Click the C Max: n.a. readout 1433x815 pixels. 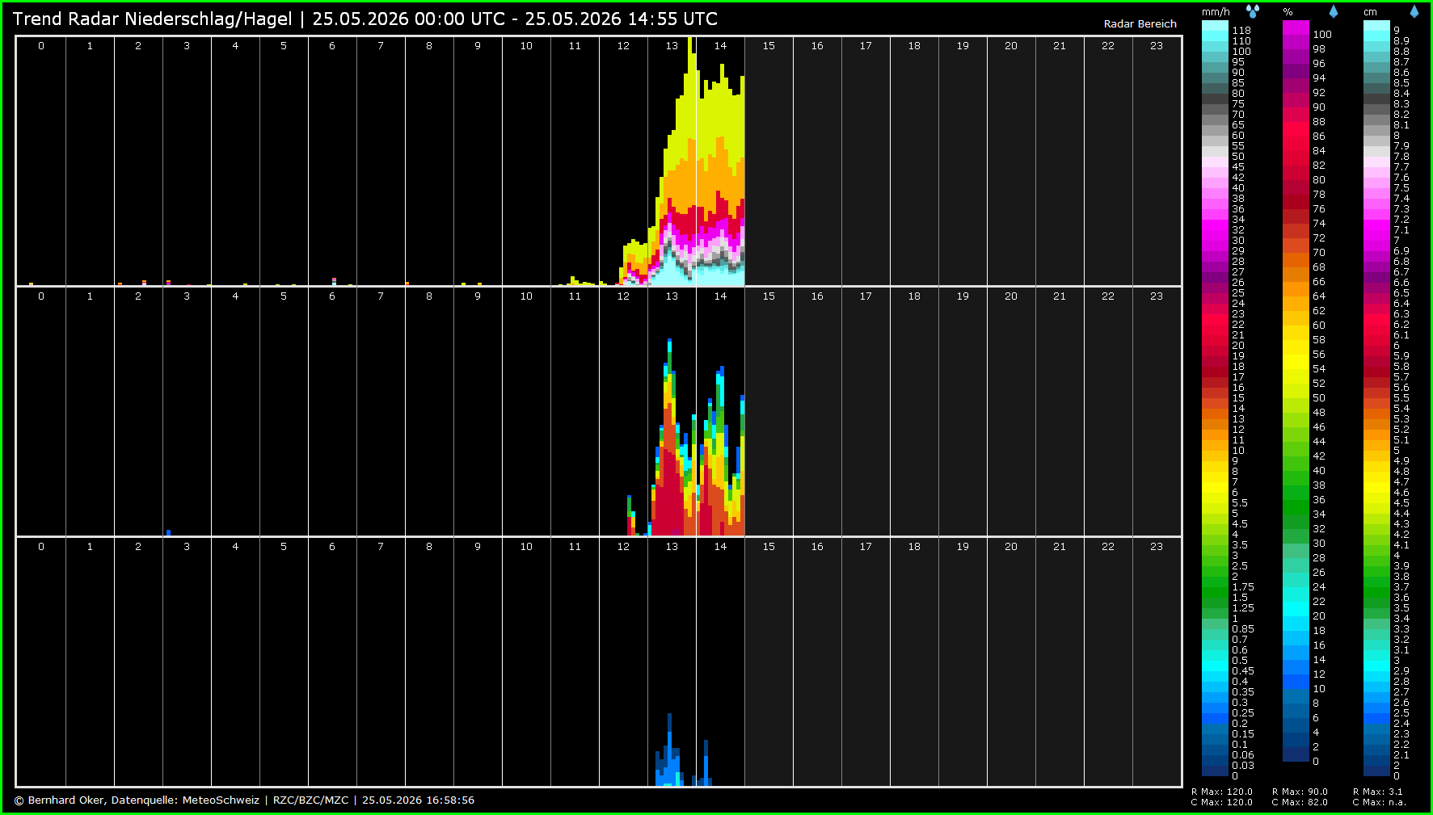pos(1380,802)
